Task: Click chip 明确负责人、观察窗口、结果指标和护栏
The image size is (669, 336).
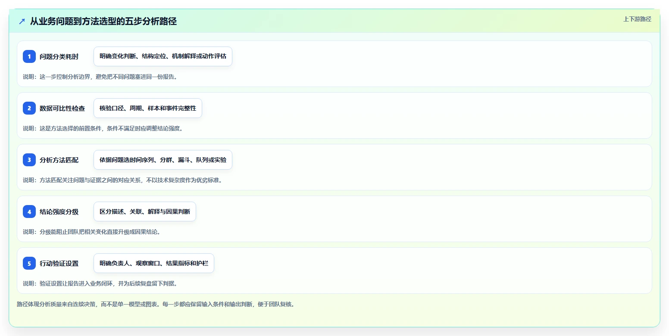Action: [x=154, y=263]
